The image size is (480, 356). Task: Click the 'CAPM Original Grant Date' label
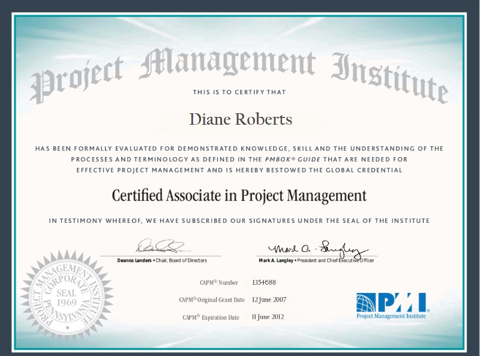(x=212, y=300)
